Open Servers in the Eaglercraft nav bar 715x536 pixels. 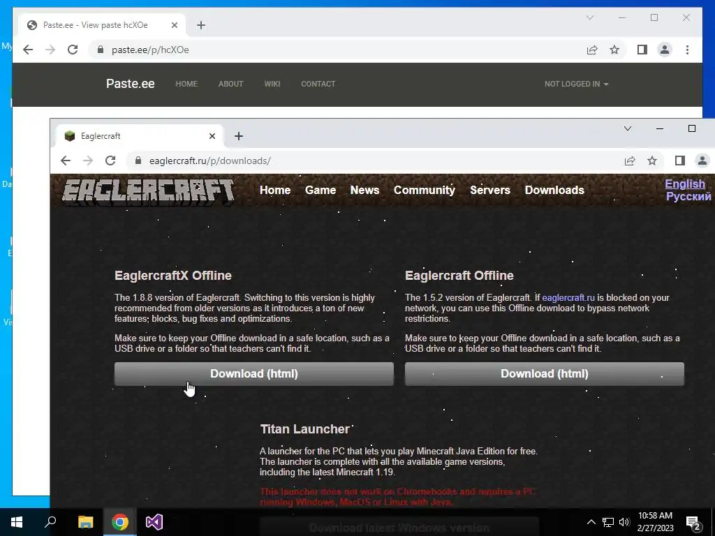pos(490,190)
